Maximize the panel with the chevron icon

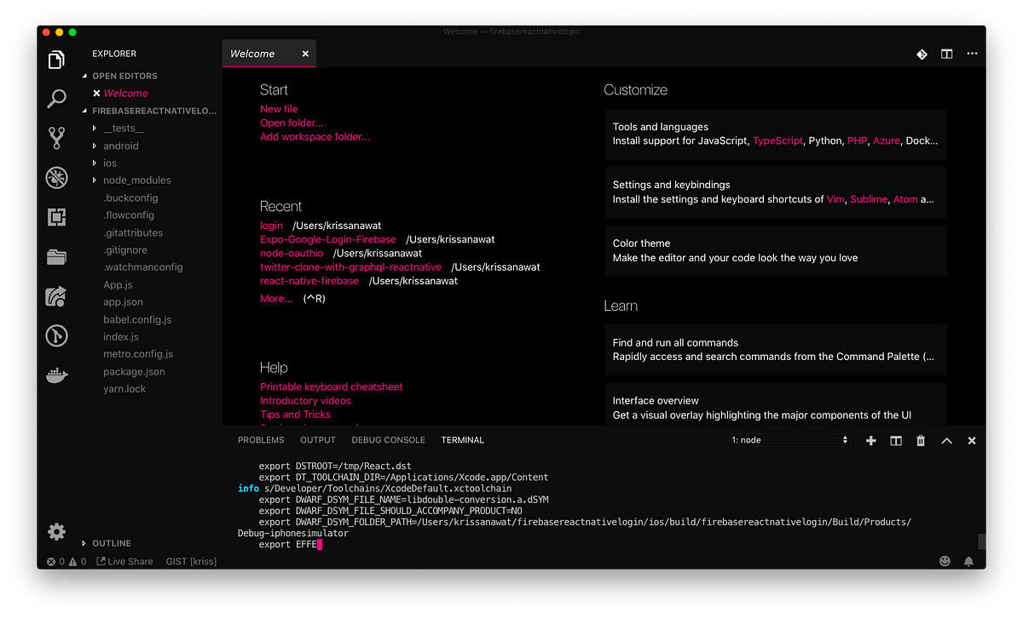coord(946,440)
